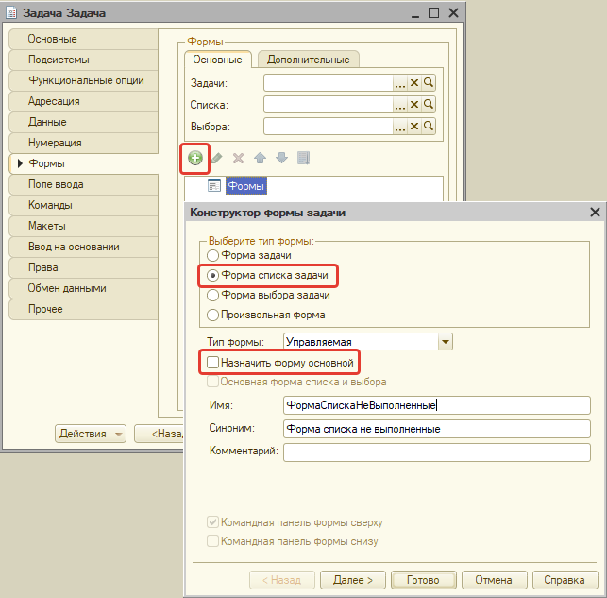Click the <Назад button in Задача window
This screenshot has height=598, width=607.
(160, 434)
